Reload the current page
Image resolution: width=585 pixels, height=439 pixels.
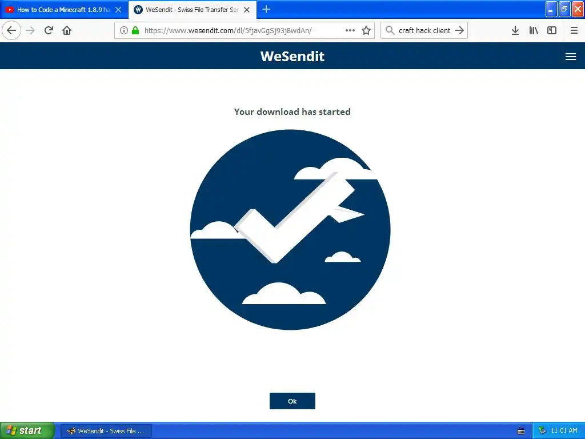click(x=49, y=30)
